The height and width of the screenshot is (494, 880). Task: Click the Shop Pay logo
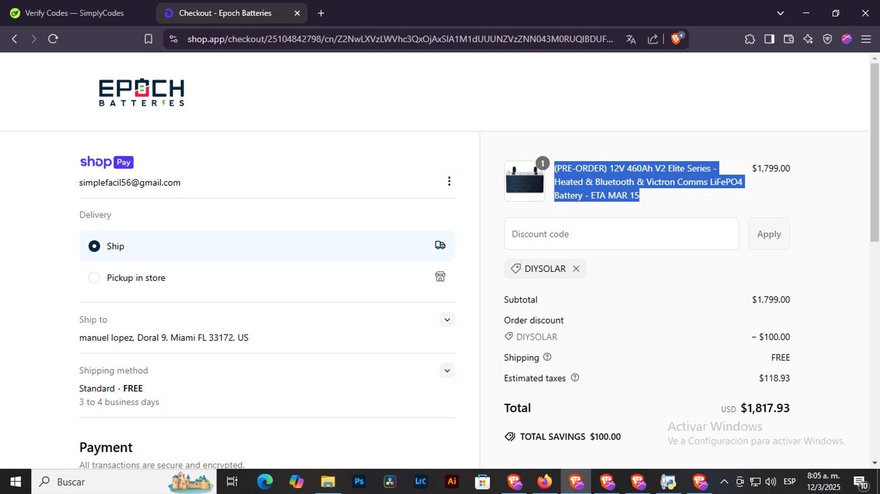(x=107, y=162)
